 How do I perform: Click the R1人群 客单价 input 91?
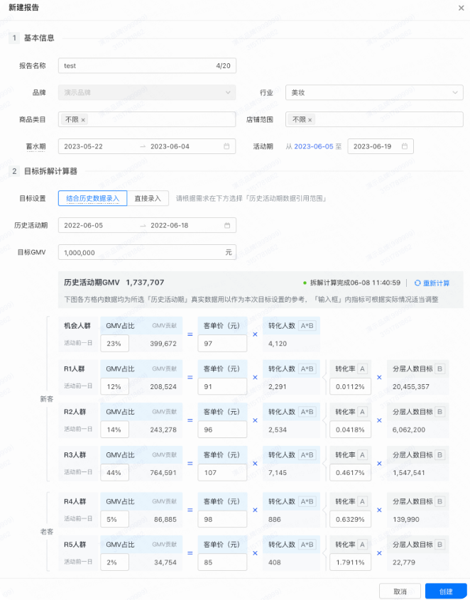click(222, 386)
